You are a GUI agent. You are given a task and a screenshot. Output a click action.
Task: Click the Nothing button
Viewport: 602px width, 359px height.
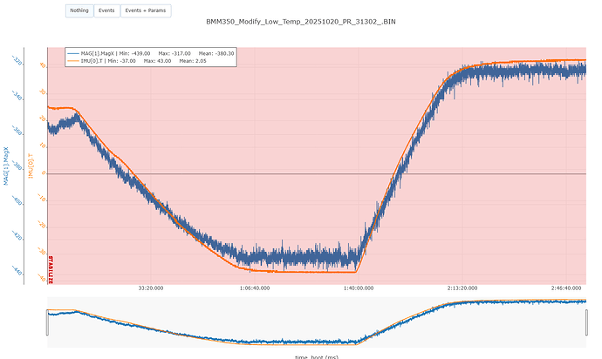click(x=79, y=11)
